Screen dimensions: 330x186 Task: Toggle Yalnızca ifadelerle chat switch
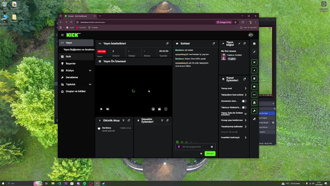[244, 107]
